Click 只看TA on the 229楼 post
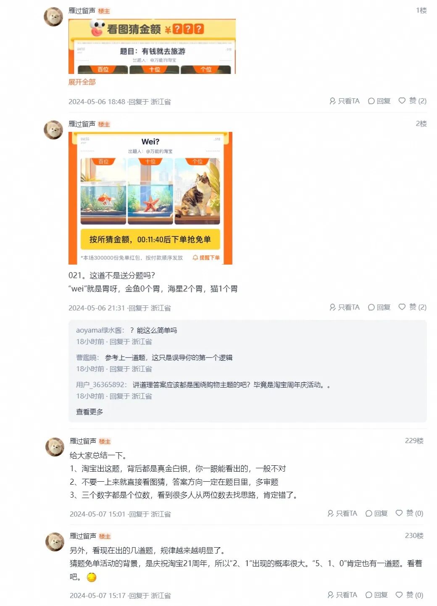This screenshot has width=437, height=606. (x=342, y=513)
